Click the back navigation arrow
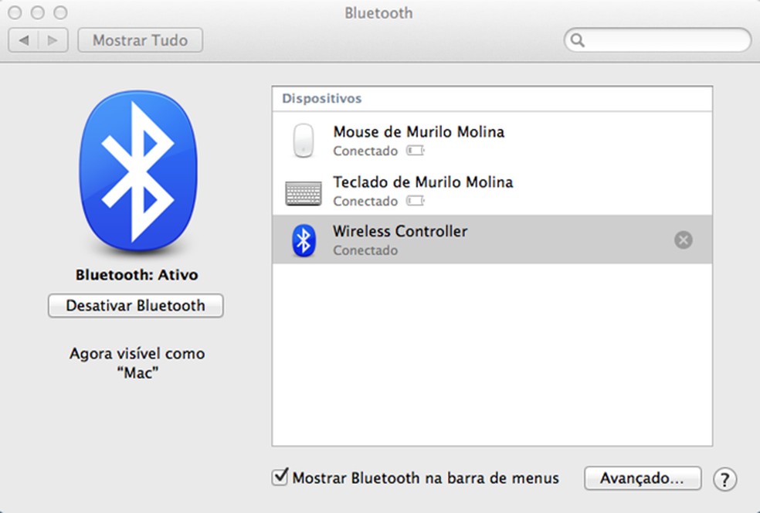760x513 pixels. coord(25,39)
